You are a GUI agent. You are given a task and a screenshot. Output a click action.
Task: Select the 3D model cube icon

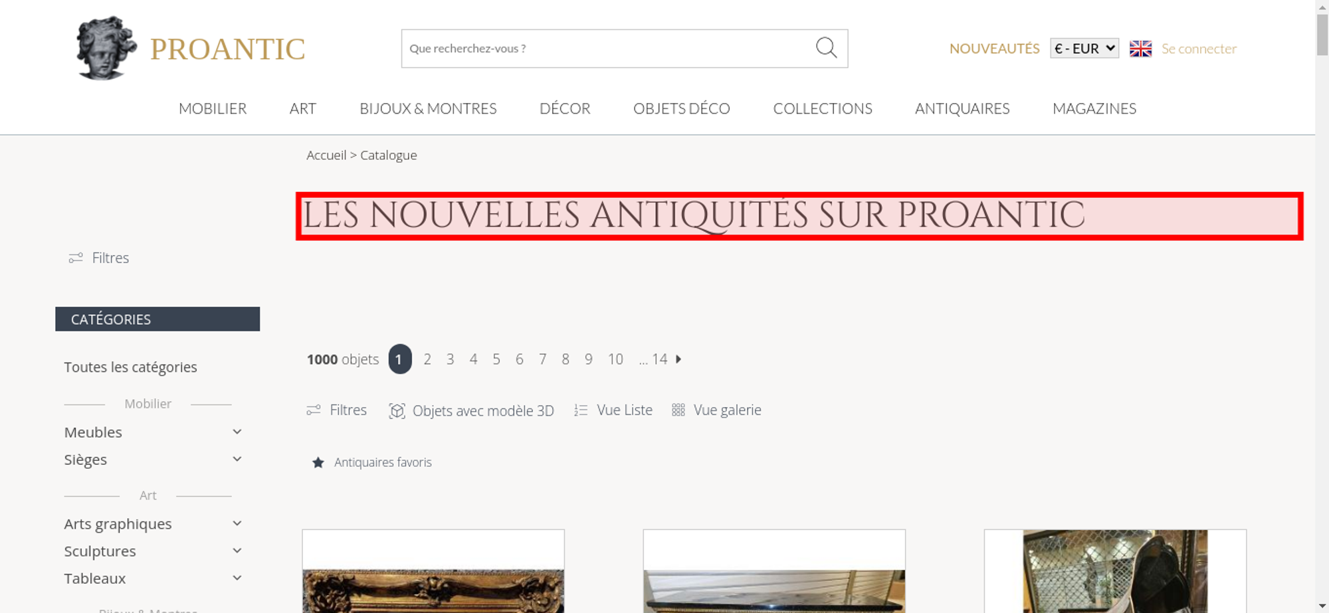pyautogui.click(x=397, y=411)
